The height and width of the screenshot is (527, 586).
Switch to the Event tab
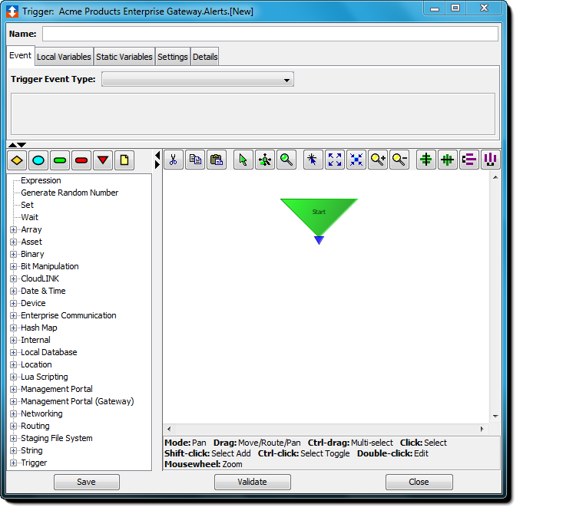(x=21, y=55)
